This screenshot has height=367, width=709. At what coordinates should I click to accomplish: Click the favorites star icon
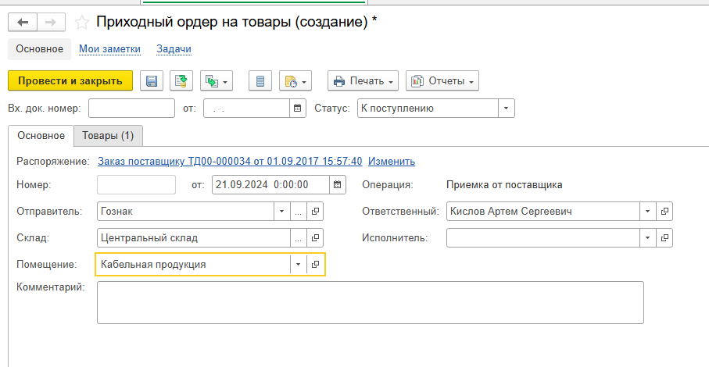(81, 22)
